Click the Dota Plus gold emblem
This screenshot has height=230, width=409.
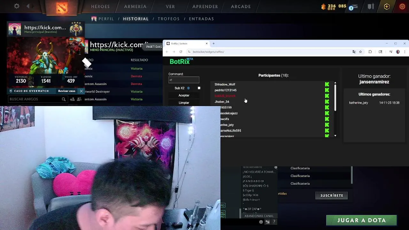(387, 6)
